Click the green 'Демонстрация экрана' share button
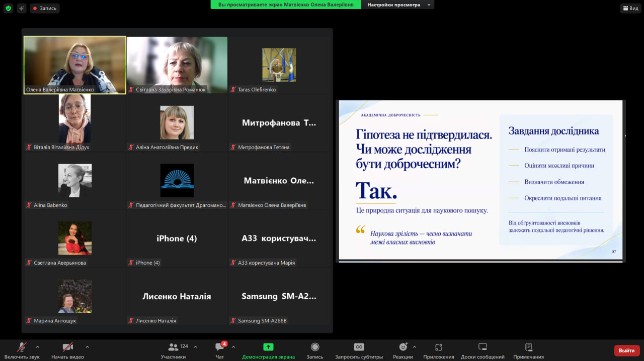The image size is (644, 361). click(269, 350)
